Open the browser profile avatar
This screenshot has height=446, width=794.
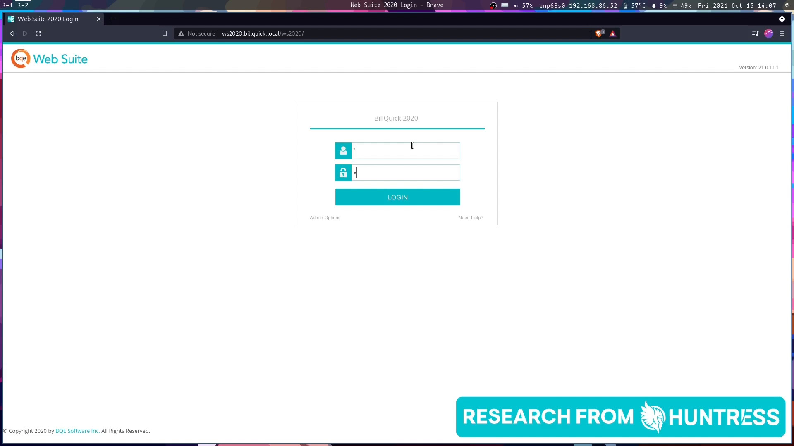769,33
